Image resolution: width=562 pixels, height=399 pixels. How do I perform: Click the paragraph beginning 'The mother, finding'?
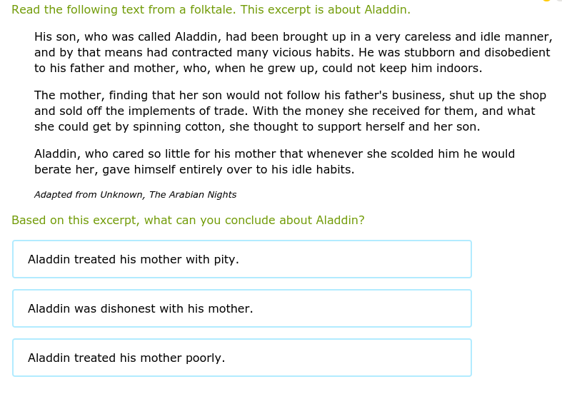tap(290, 111)
